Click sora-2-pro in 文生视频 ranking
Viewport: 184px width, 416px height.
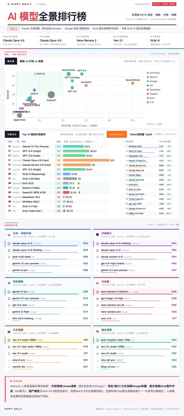(x=19, y=359)
